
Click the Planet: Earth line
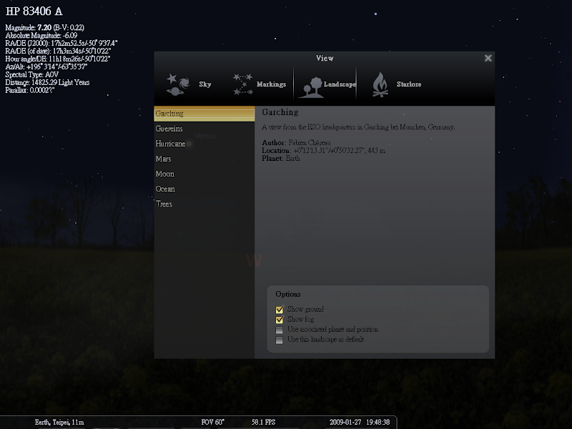[x=281, y=158]
